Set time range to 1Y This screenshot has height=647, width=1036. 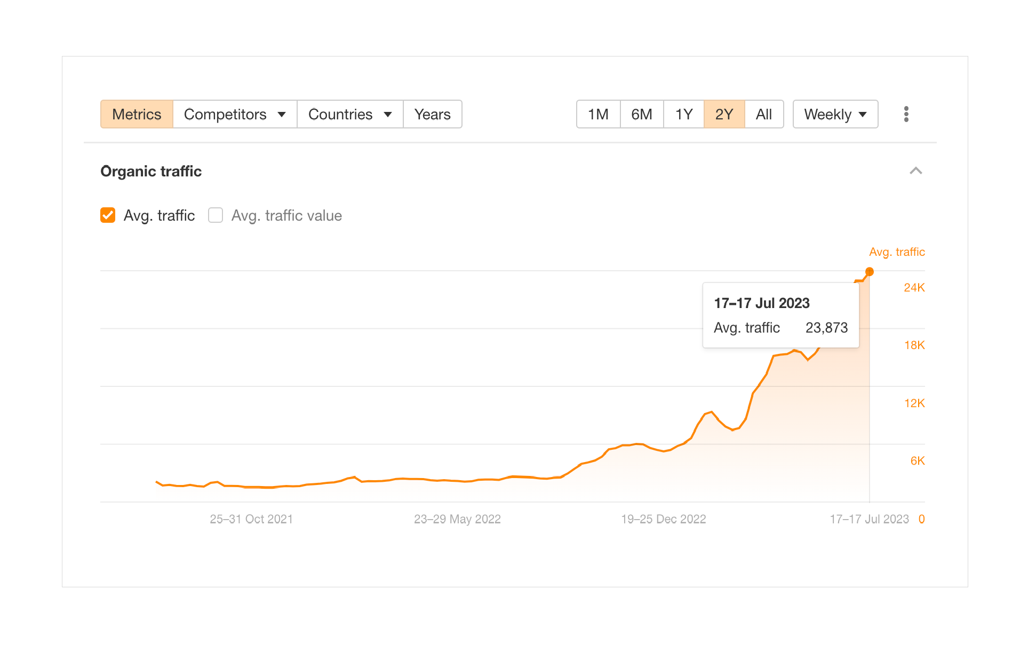click(x=684, y=114)
